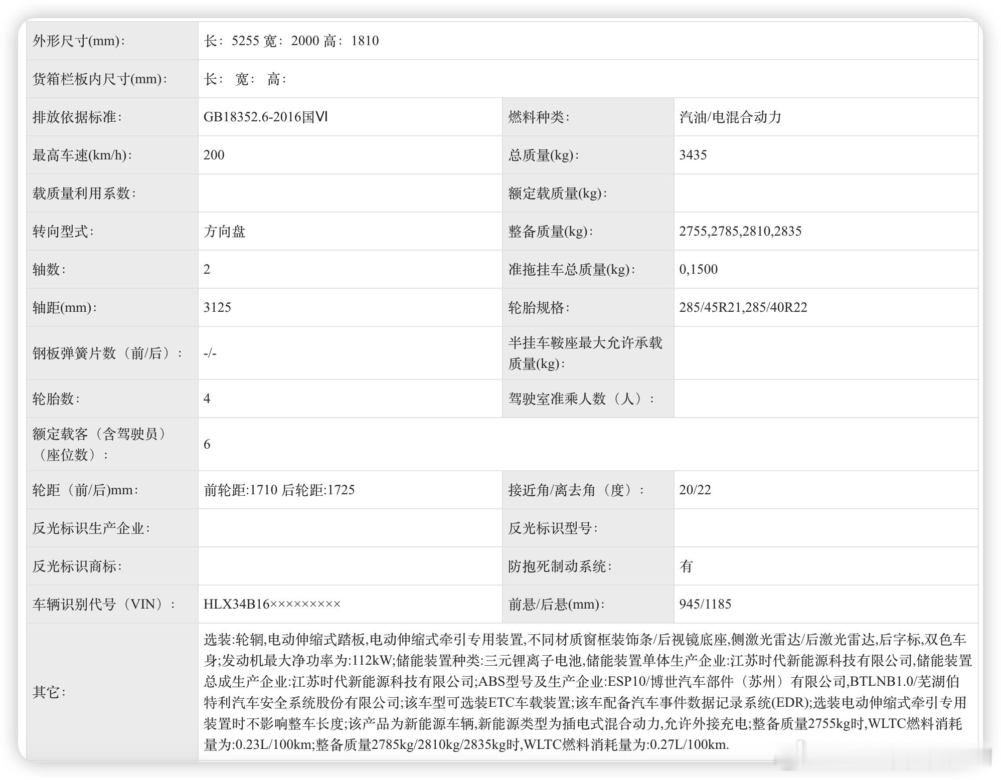This screenshot has width=1001, height=780.
Task: Select the 整备质量 values 2755,2785,2810,2835
Action: (x=740, y=232)
